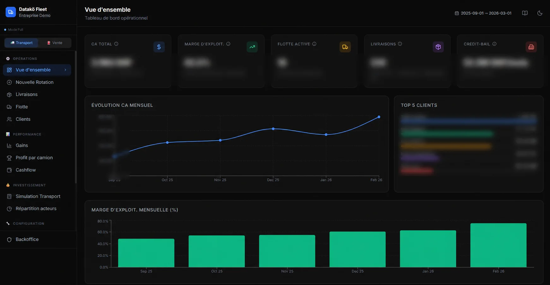550x285 pixels.
Task: Click the yellow truck icon on Flotte Active card
Action: [x=345, y=47]
